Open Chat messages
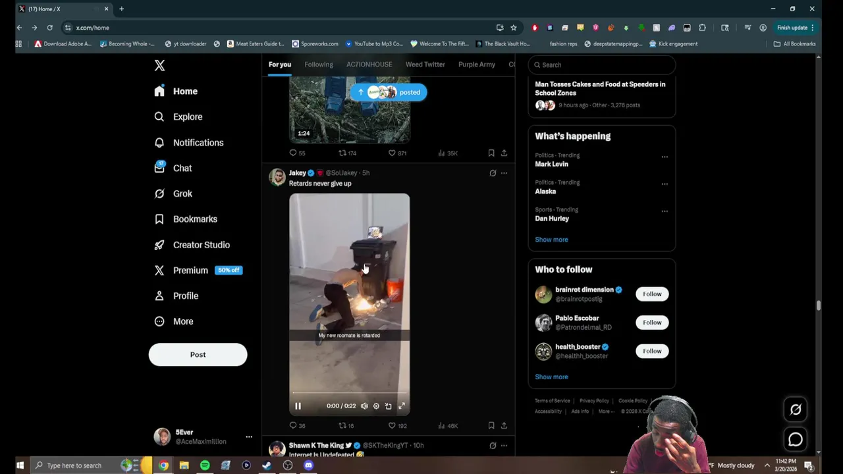 pyautogui.click(x=173, y=168)
